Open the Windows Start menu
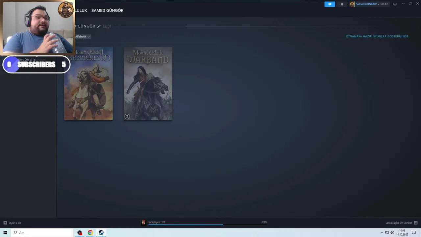This screenshot has width=421, height=237. pos(5,233)
